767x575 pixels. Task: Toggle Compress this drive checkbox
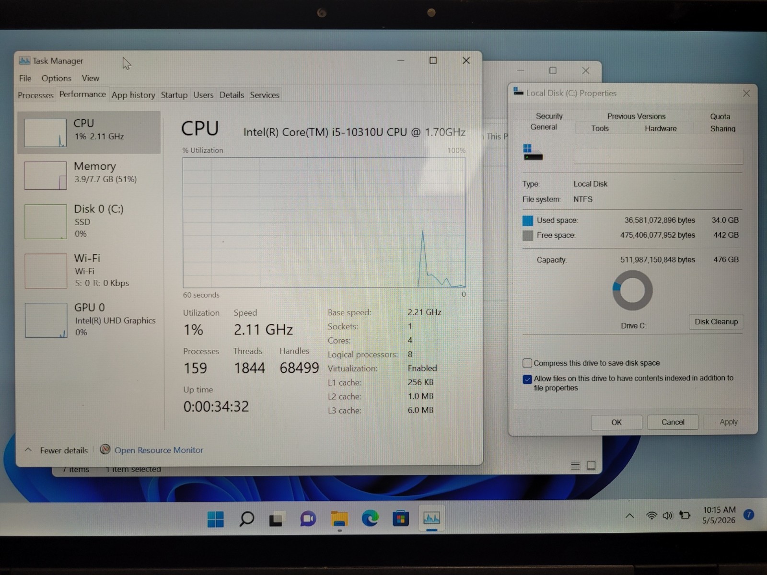527,363
